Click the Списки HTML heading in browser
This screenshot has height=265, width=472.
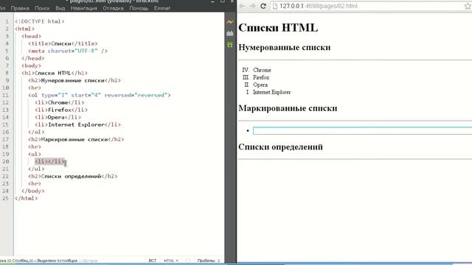click(278, 28)
